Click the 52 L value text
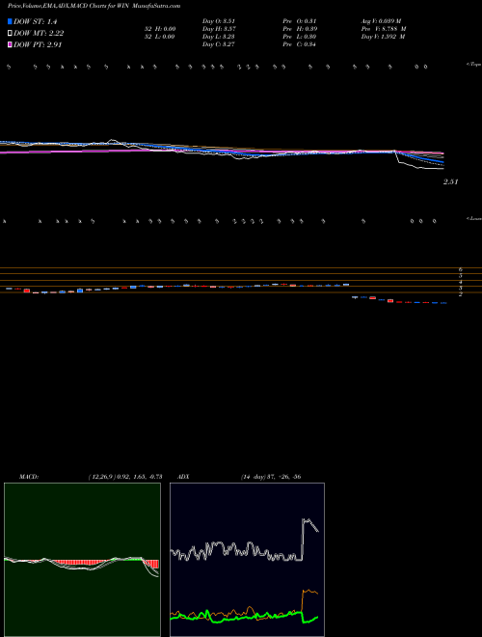 tap(159, 37)
